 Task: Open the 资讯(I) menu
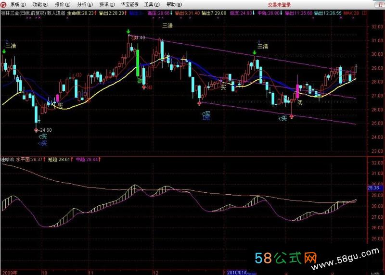(x=107, y=4)
